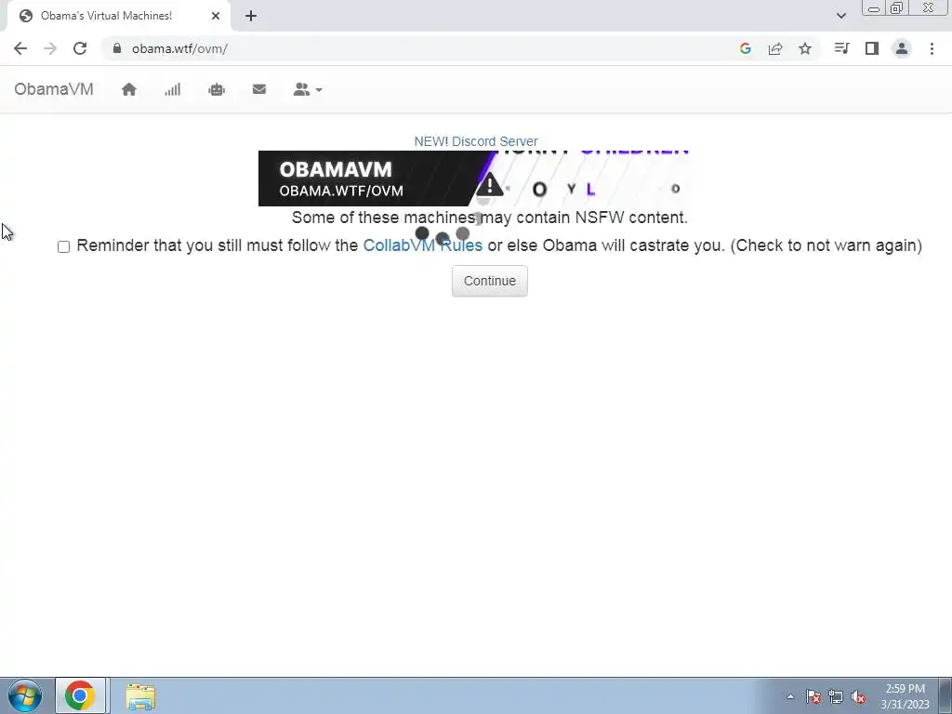Click the Action Center flag icon
The height and width of the screenshot is (714, 952).
pyautogui.click(x=813, y=697)
